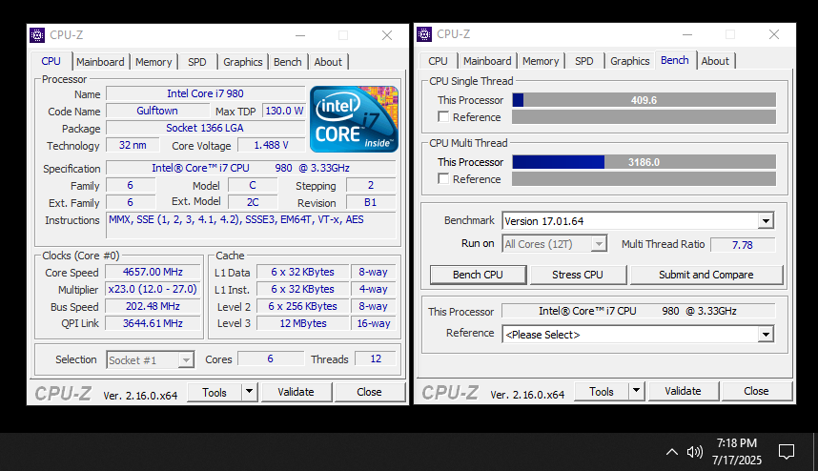Click the processor Name field Intel Core i7 980

tap(206, 93)
